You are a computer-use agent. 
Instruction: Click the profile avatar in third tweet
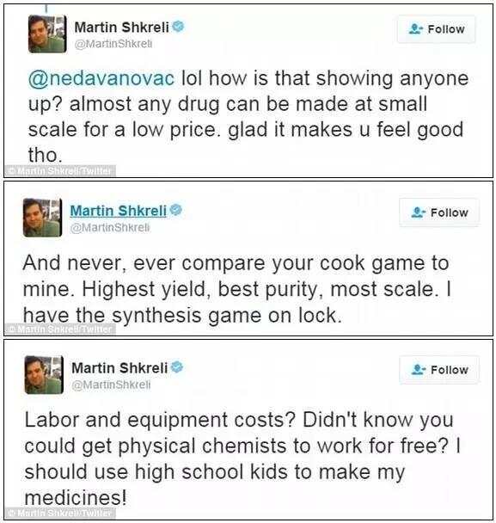click(x=44, y=374)
